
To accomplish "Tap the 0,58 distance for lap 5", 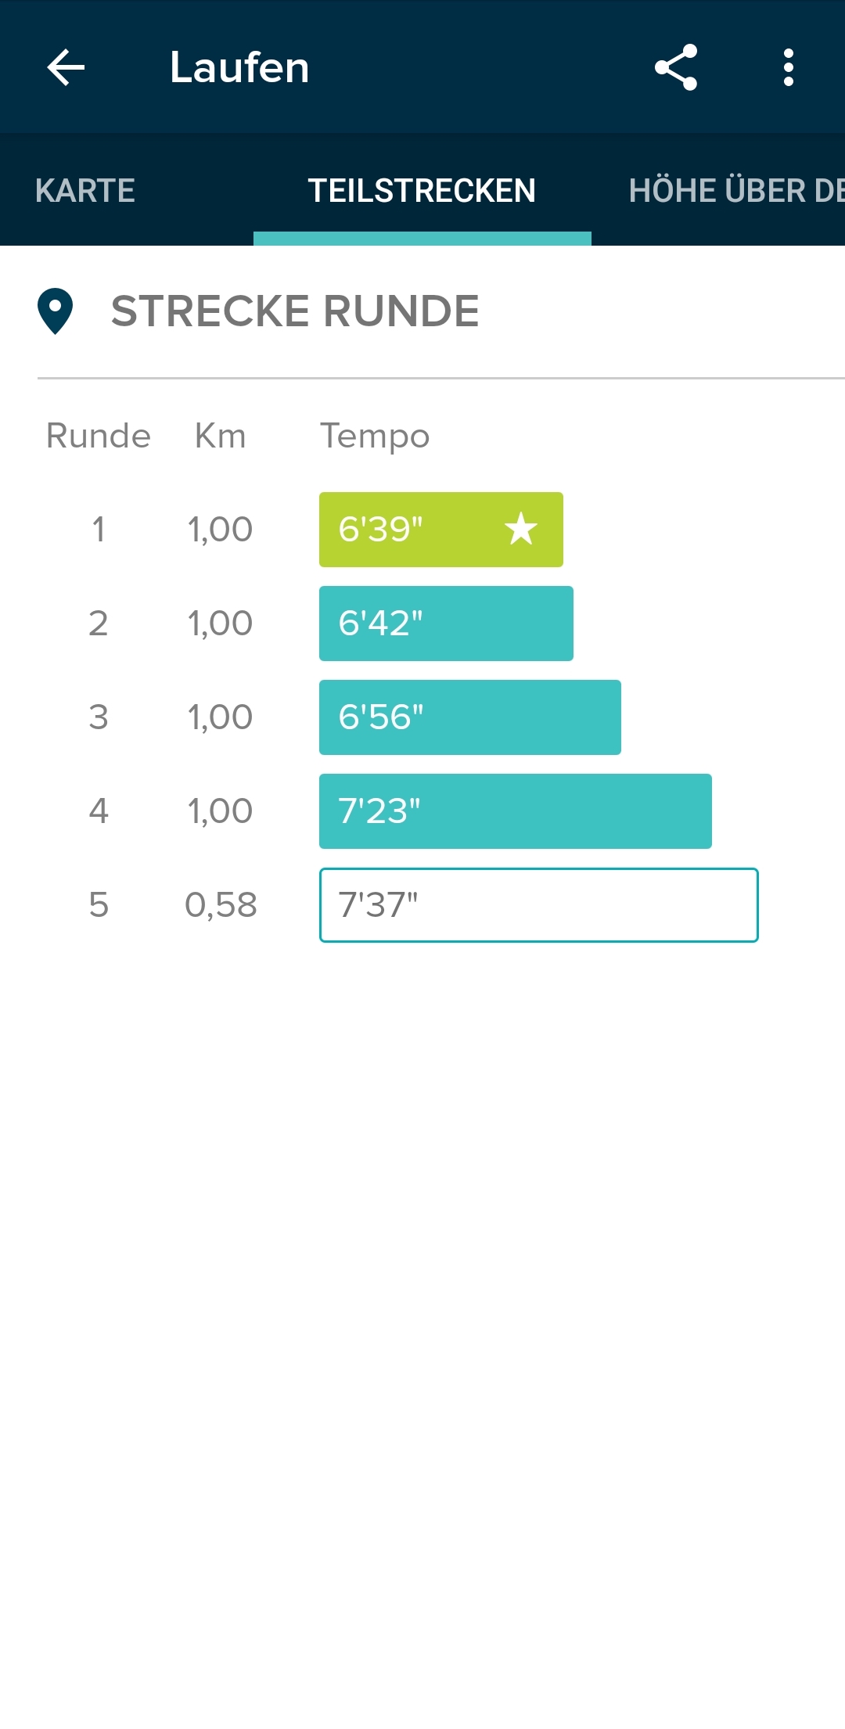I will [x=221, y=905].
